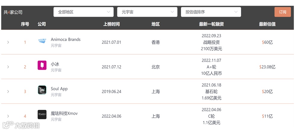
Task: Click the 元宇宙 tag under 小冰
Action: coord(56,70)
